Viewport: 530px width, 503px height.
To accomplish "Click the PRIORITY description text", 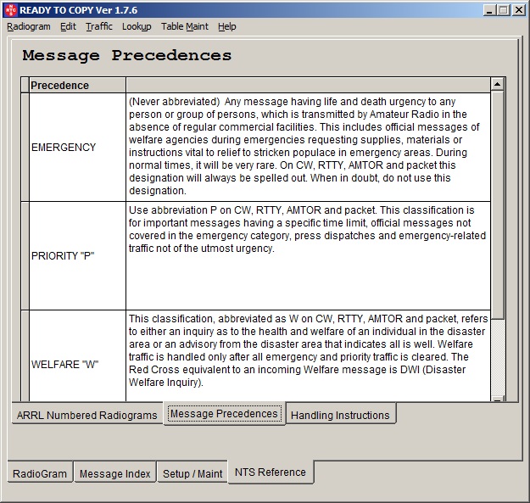I will coord(309,255).
